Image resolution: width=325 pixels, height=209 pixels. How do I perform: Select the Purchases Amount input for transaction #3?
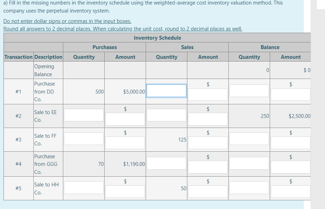(124, 143)
